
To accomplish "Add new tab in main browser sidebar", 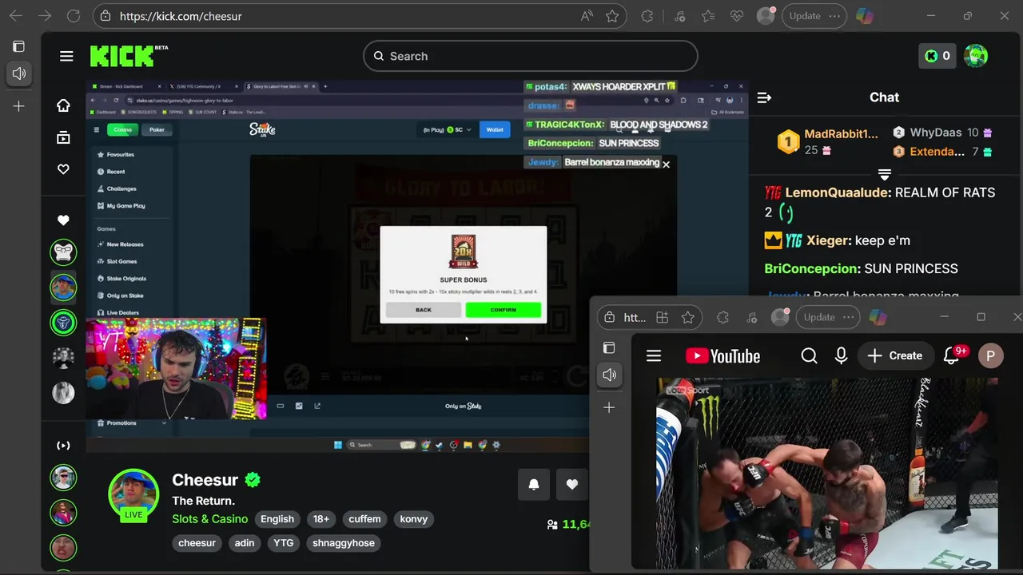I will [x=18, y=105].
